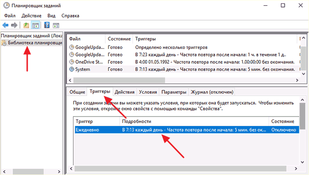Click the details pane scroll left arrow
The height and width of the screenshot is (175, 309).
pyautogui.click(x=72, y=168)
